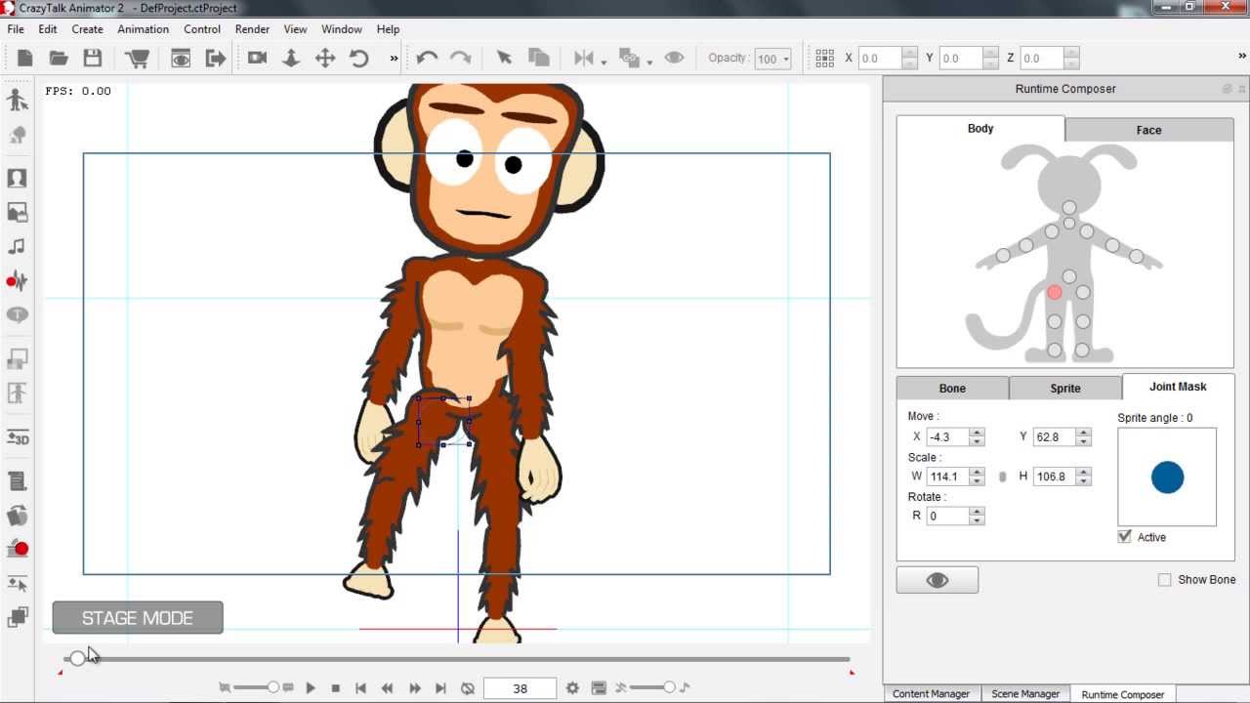The image size is (1250, 703).
Task: Jump to the last frame
Action: pyautogui.click(x=440, y=688)
